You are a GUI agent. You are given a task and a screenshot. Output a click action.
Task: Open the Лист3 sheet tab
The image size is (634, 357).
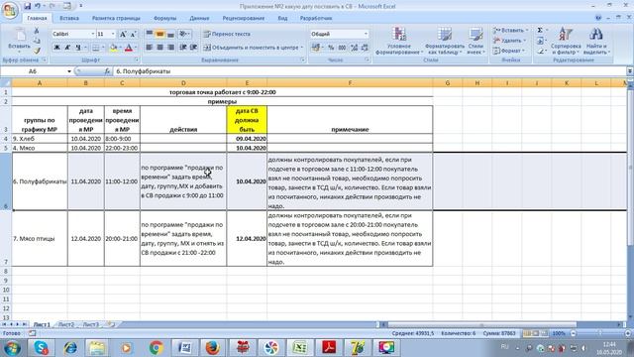(x=91, y=324)
